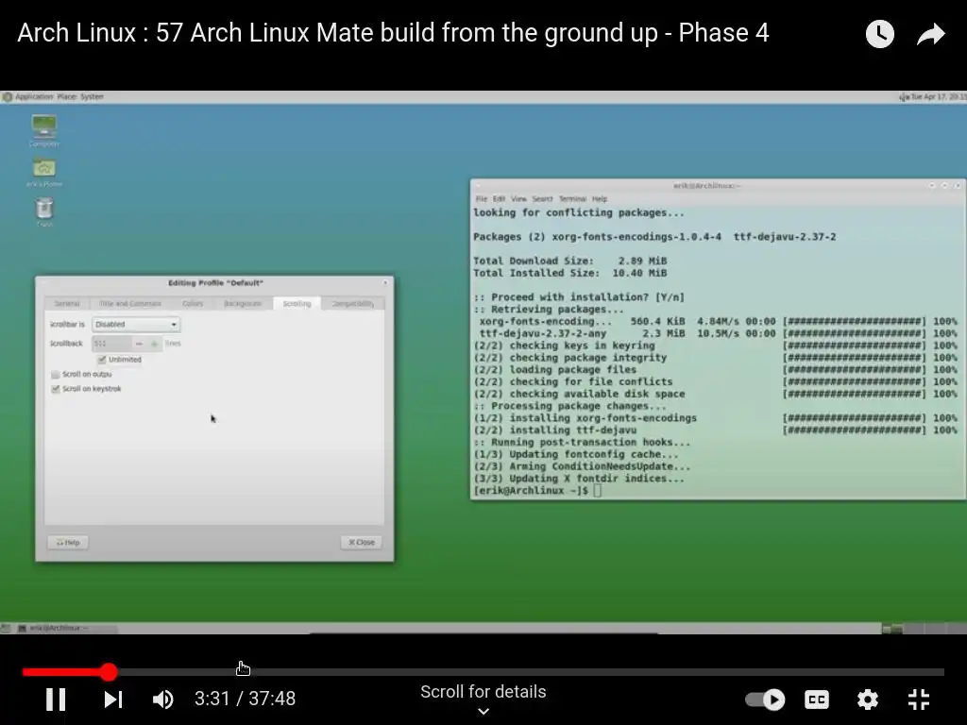
Task: Select the Scrolling profile tab
Action: coord(297,303)
